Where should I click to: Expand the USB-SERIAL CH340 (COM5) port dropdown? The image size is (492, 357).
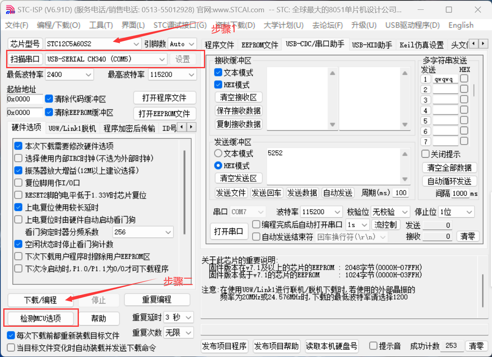click(162, 59)
